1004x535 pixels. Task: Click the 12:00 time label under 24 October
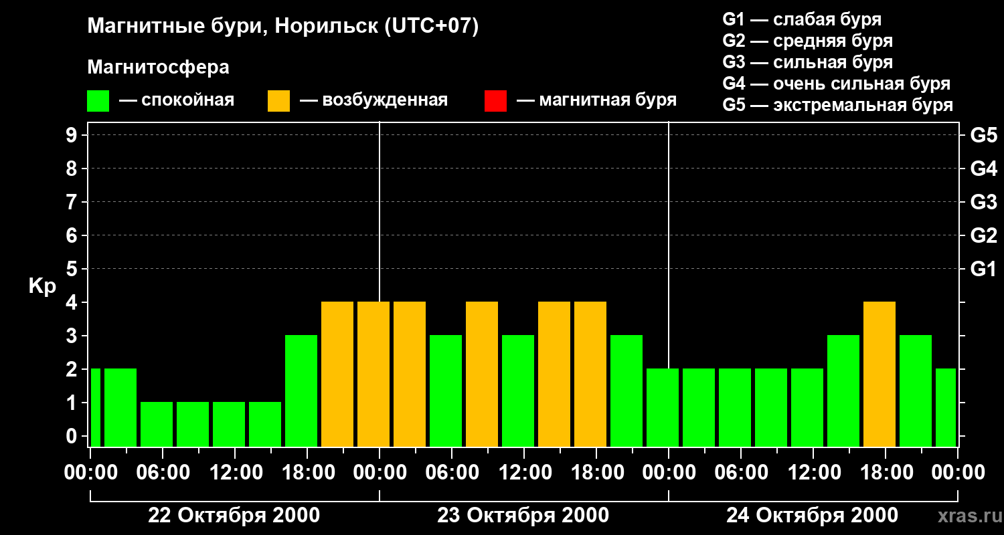[813, 473]
